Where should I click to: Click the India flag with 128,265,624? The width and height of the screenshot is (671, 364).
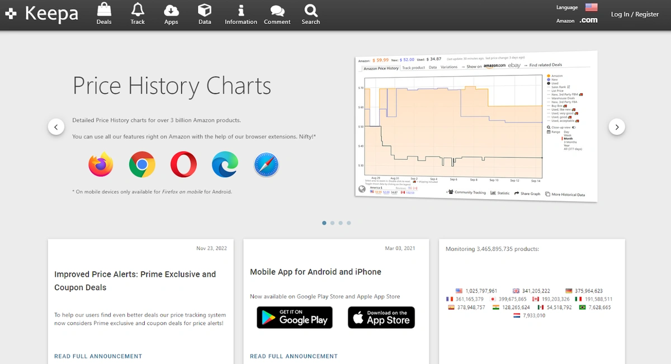tap(496, 308)
